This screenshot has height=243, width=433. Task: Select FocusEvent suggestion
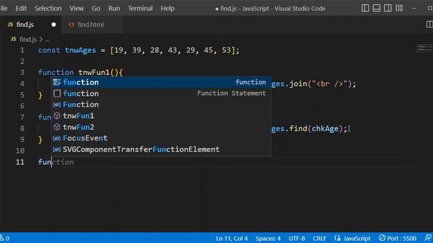click(161, 138)
